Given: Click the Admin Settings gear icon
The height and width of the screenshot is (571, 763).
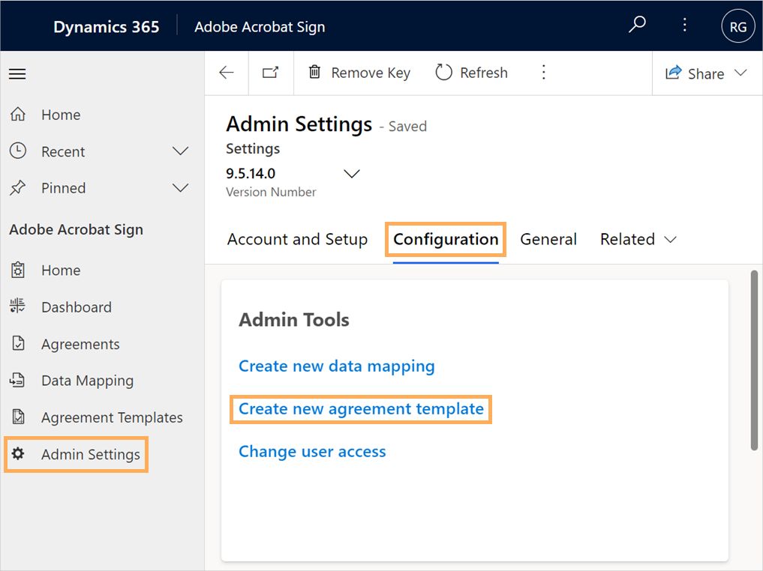Looking at the screenshot, I should [x=18, y=453].
